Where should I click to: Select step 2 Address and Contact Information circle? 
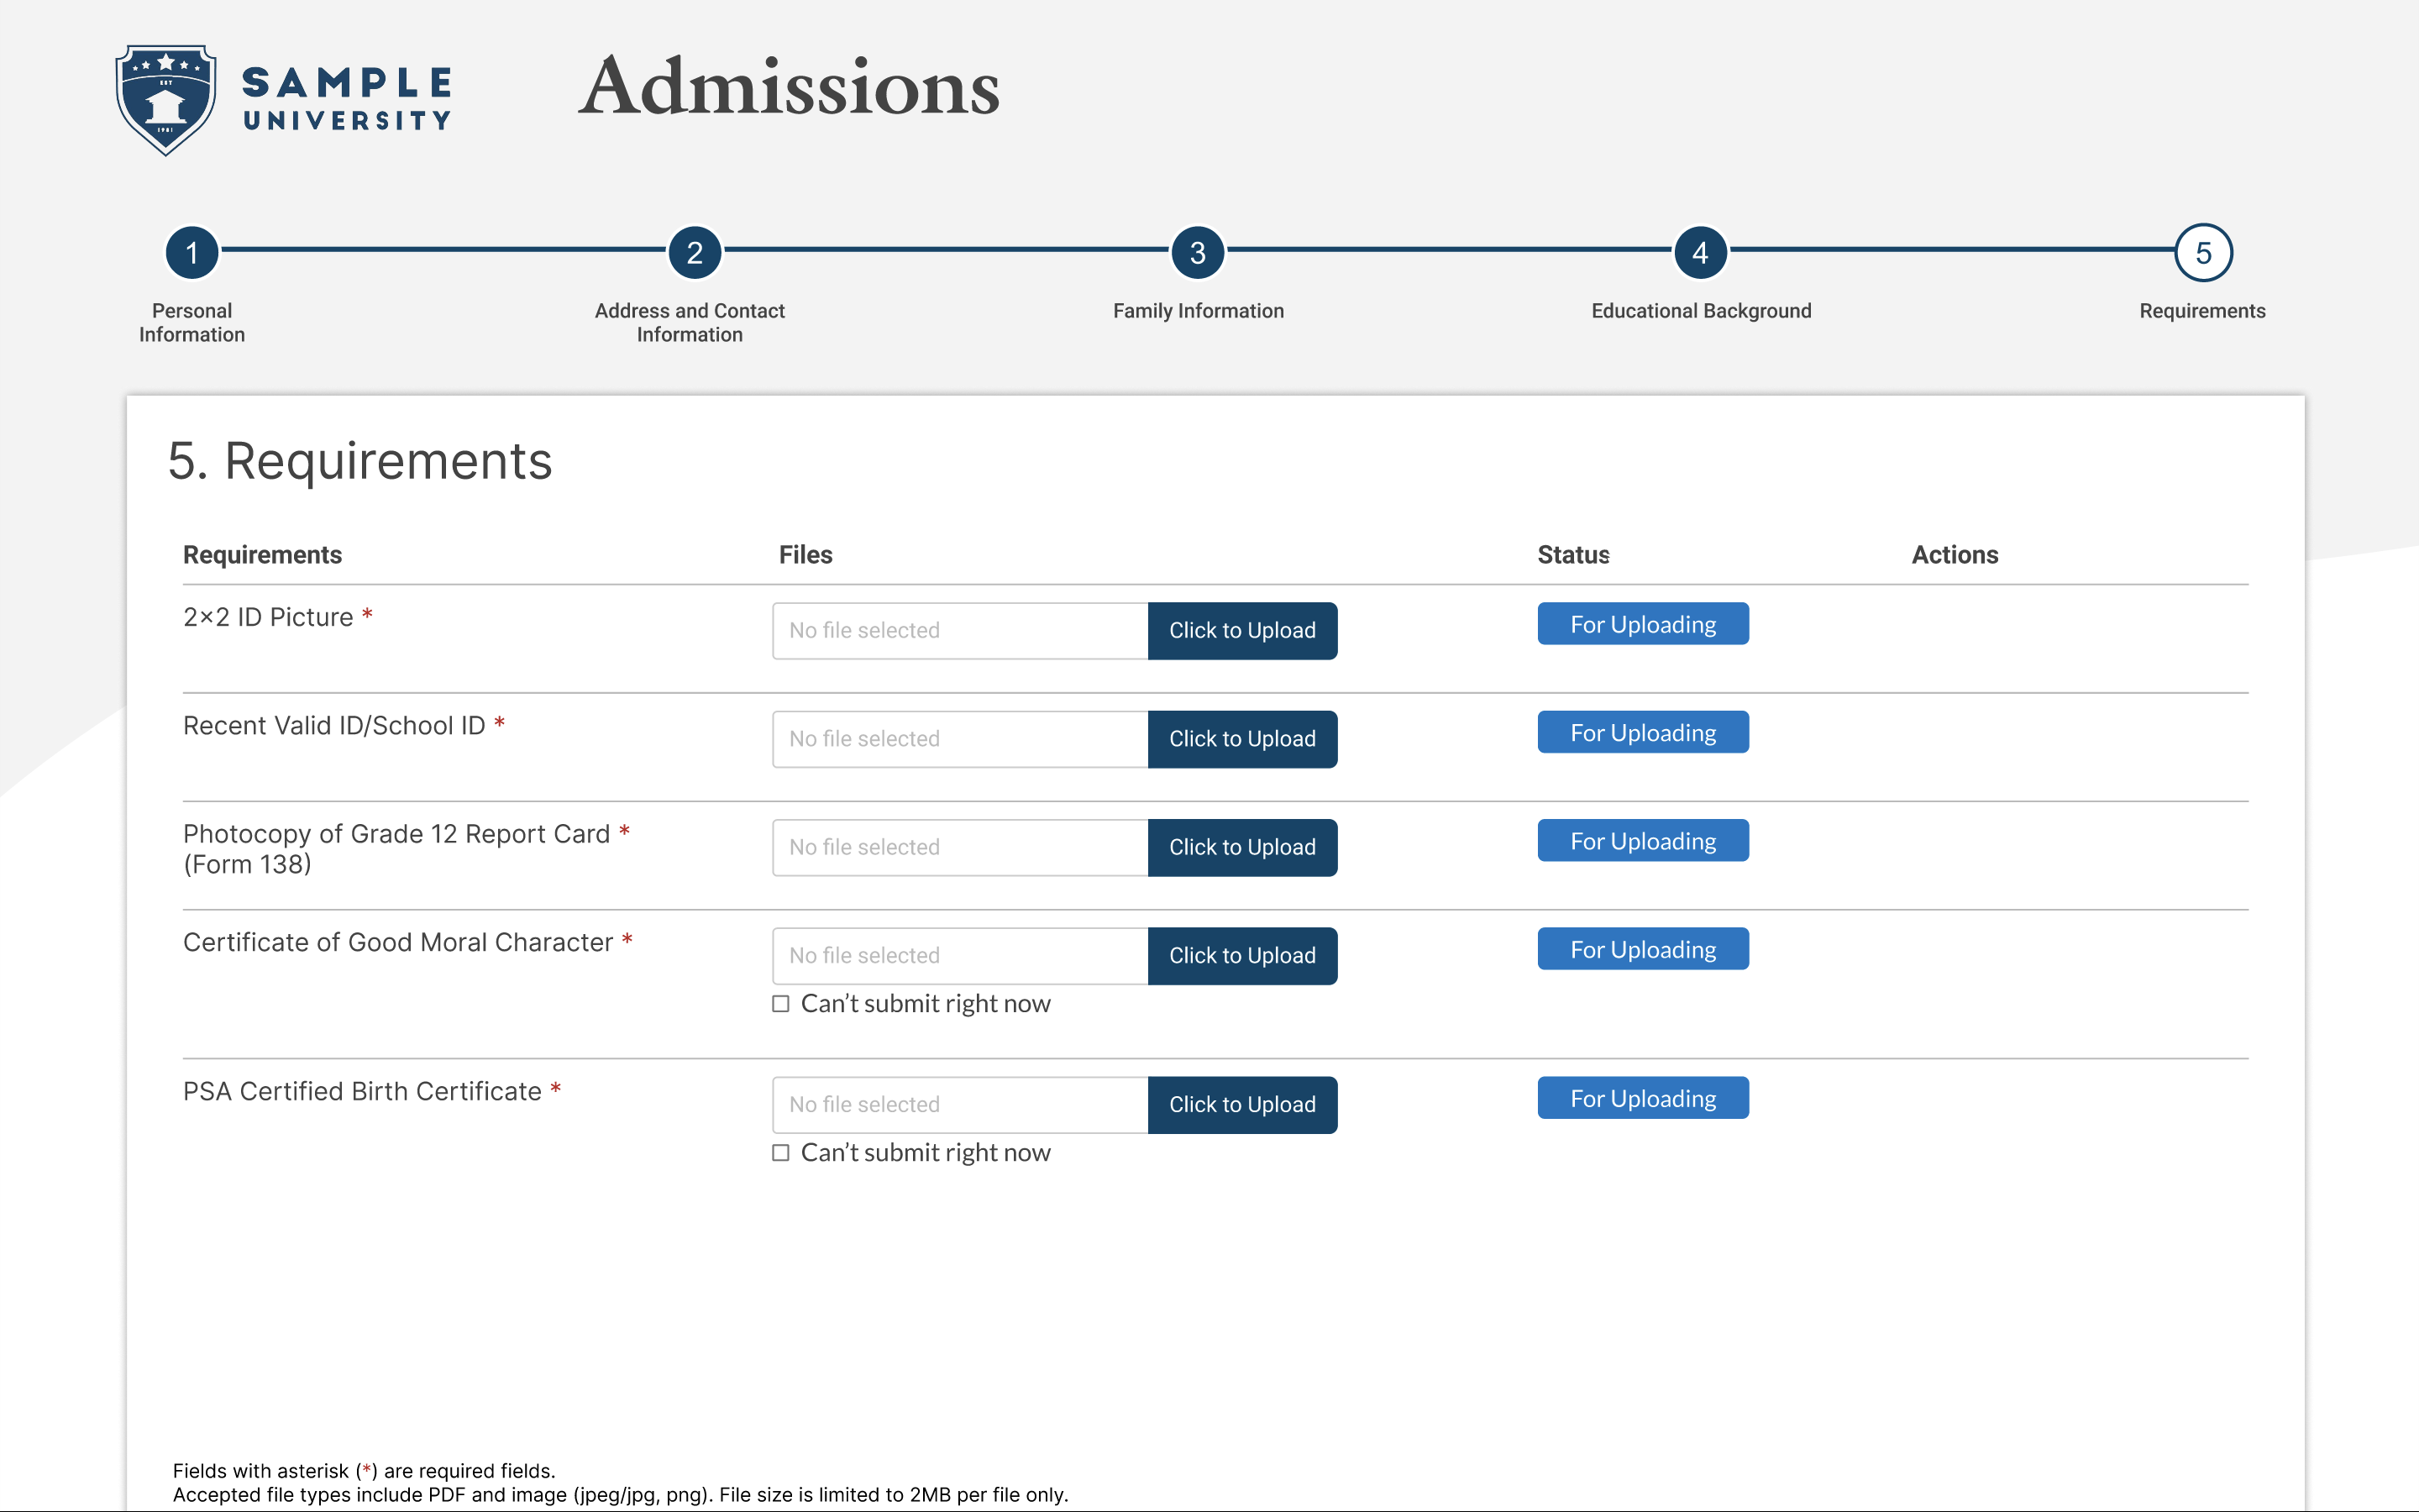[x=695, y=253]
